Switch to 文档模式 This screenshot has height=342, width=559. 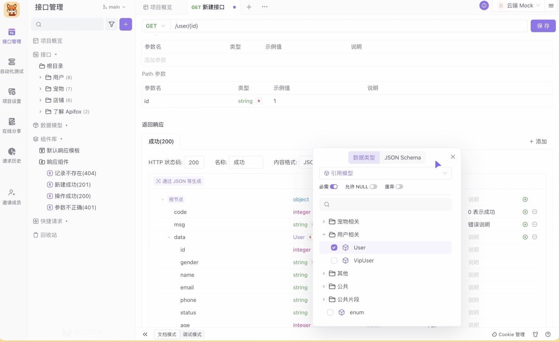click(x=167, y=334)
